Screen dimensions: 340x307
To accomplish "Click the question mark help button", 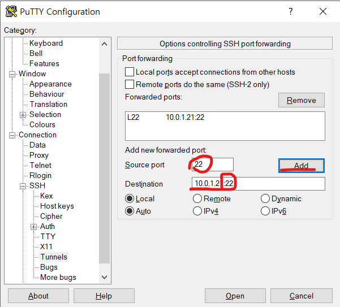I will tap(291, 11).
